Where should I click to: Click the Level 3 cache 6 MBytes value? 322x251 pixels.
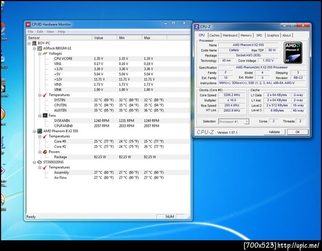tap(277, 111)
